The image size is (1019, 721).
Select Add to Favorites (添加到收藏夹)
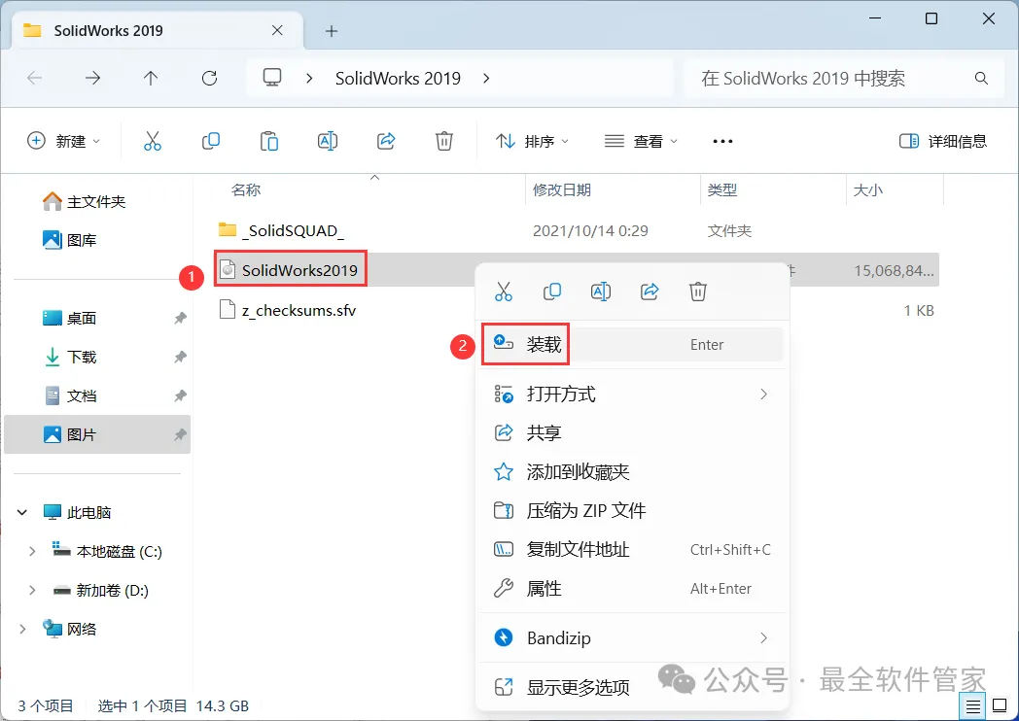pos(632,471)
